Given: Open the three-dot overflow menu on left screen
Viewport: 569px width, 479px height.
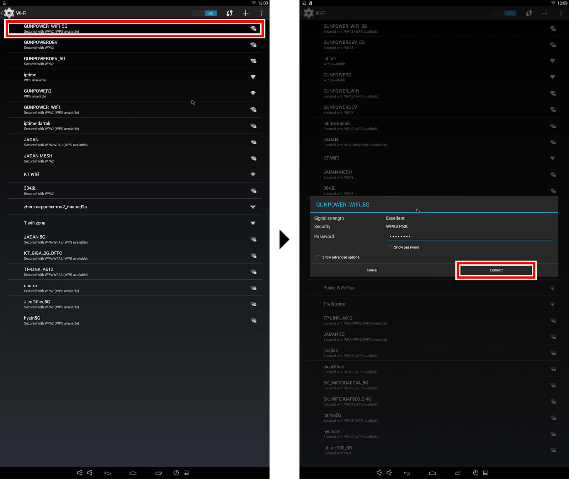Looking at the screenshot, I should pyautogui.click(x=261, y=13).
